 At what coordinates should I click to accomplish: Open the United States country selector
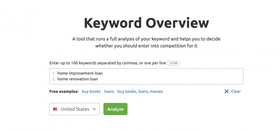(75, 109)
